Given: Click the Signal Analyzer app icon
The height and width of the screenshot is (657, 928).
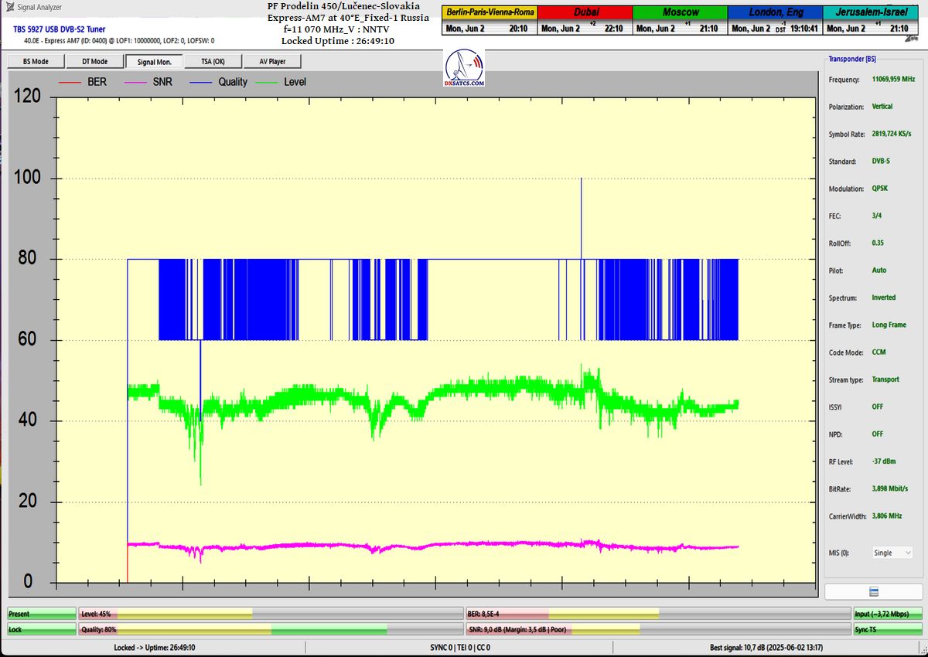Looking at the screenshot, I should pyautogui.click(x=9, y=7).
